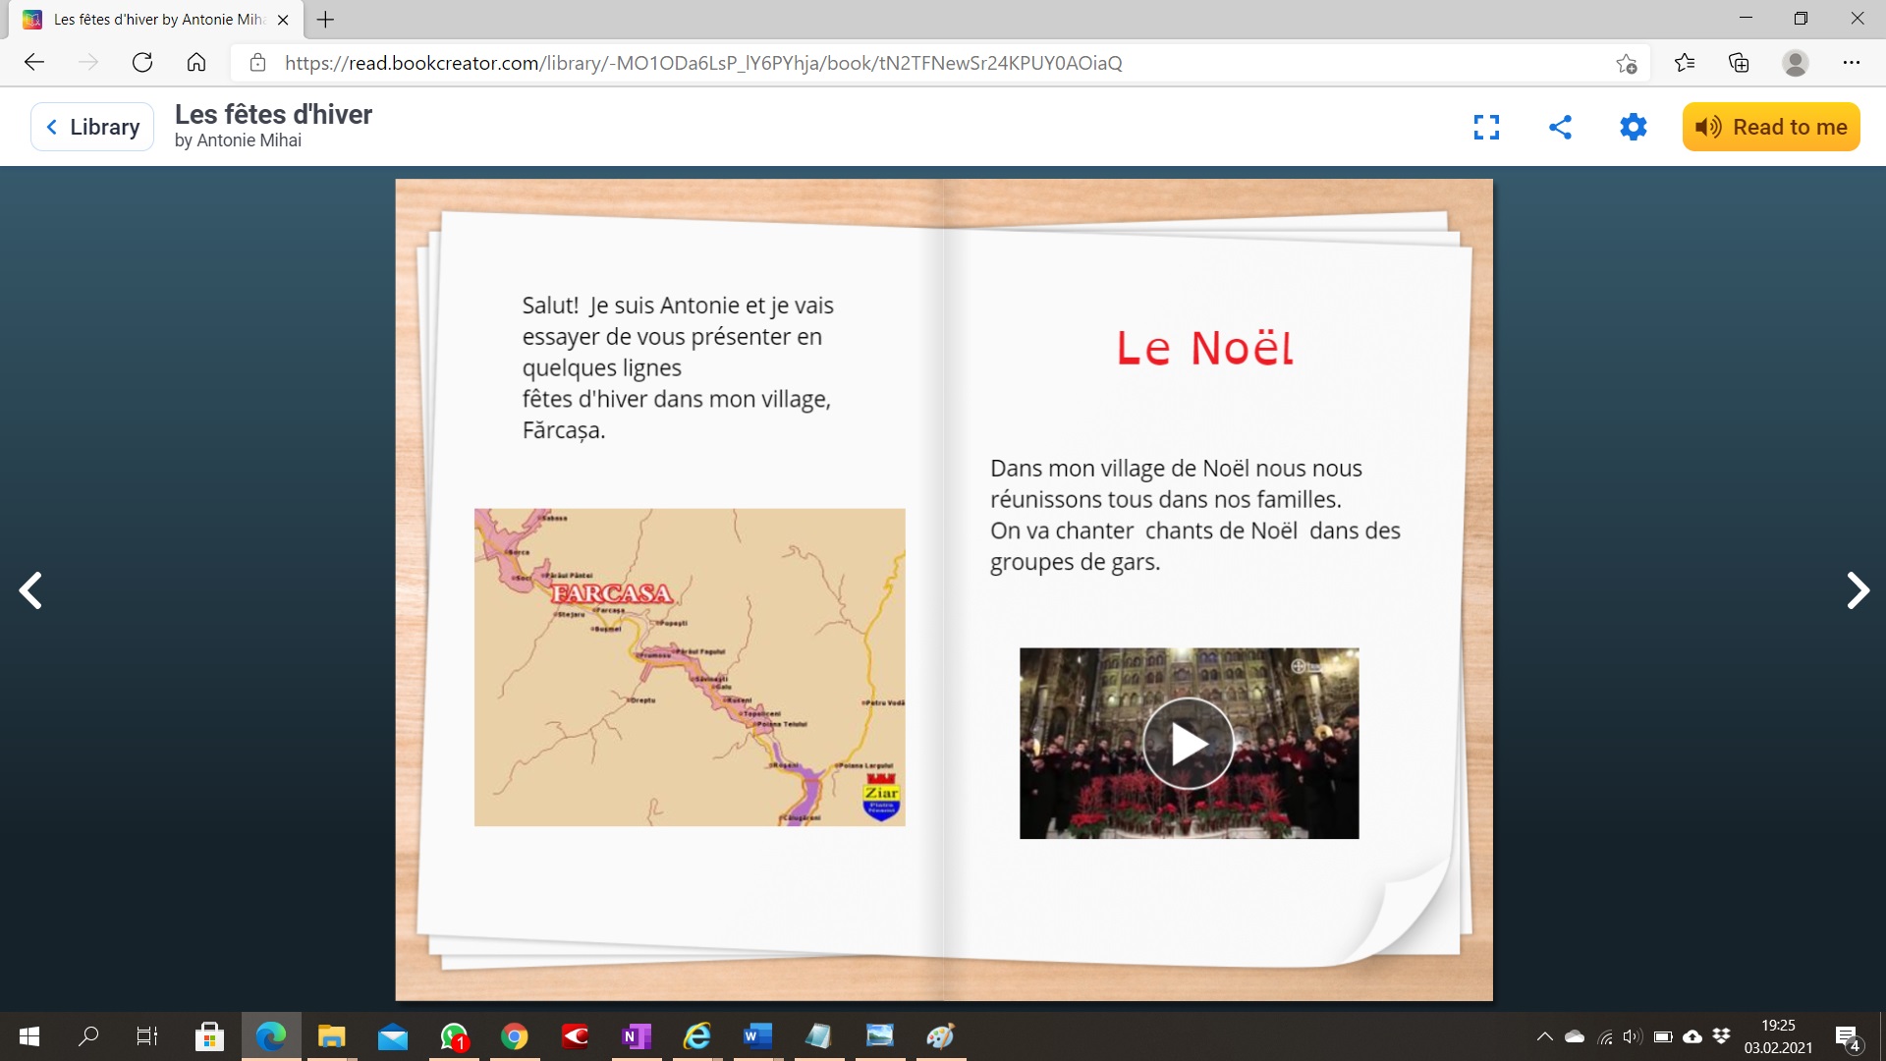Open the browser collections icon
Viewport: 1886px width, 1061px height.
1739,63
